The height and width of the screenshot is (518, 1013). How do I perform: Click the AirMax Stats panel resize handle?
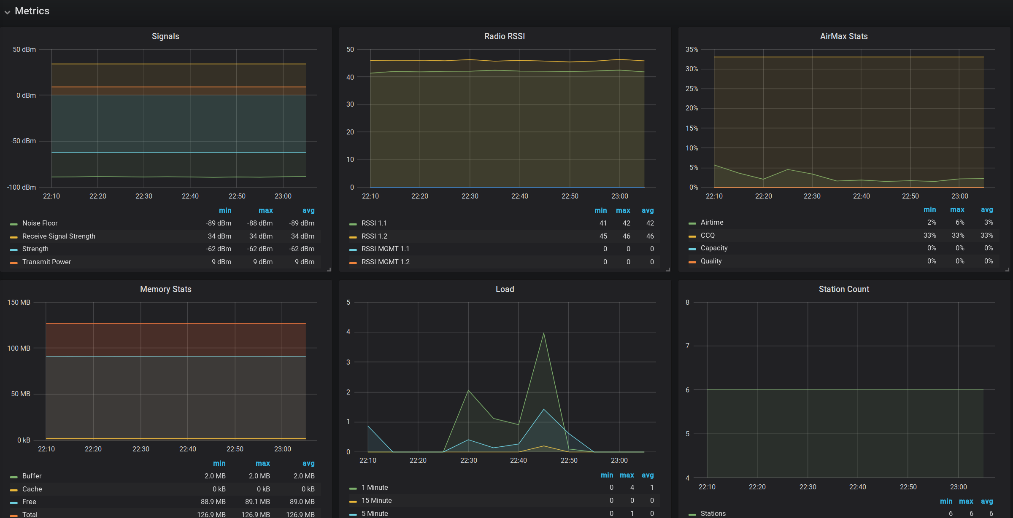pos(1007,269)
